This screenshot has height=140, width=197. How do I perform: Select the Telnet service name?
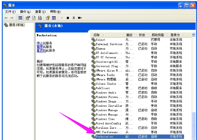coord(100,40)
